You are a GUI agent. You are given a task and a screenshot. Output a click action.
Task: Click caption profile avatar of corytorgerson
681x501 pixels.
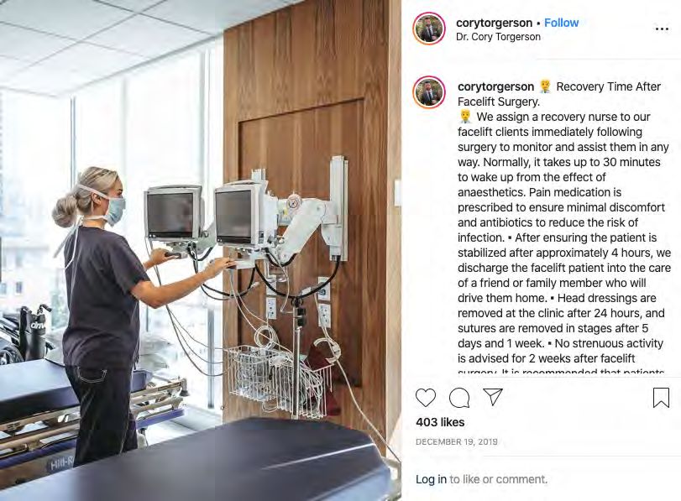429,92
